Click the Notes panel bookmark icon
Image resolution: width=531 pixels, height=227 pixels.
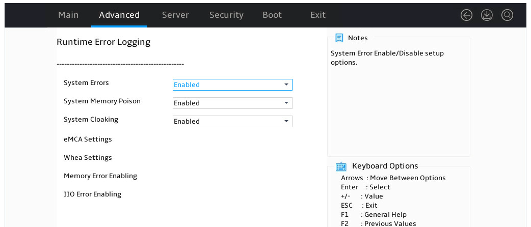pyautogui.click(x=339, y=38)
